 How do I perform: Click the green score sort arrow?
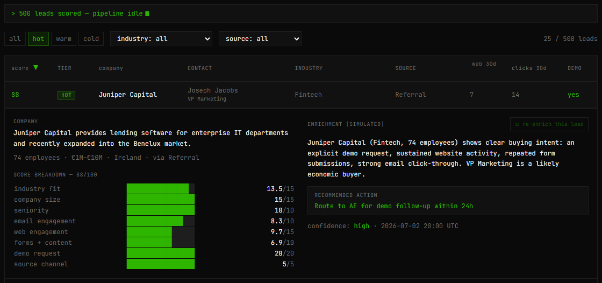(x=35, y=68)
